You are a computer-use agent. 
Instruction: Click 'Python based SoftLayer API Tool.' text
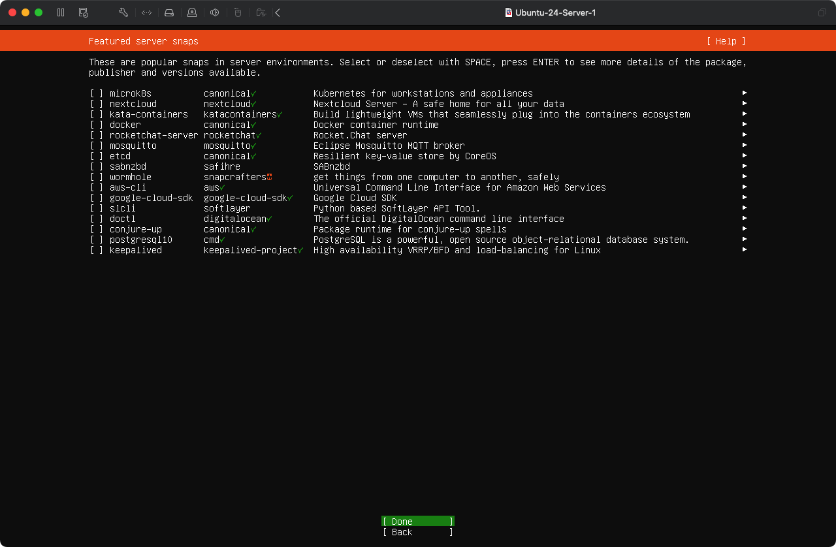tap(397, 208)
